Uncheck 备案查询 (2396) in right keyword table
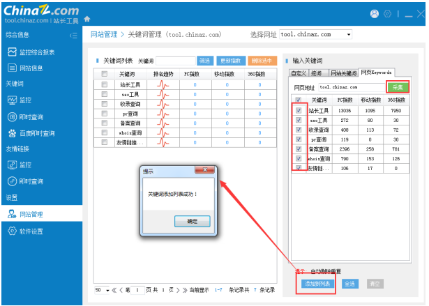The image size is (429, 306). tap(299, 148)
